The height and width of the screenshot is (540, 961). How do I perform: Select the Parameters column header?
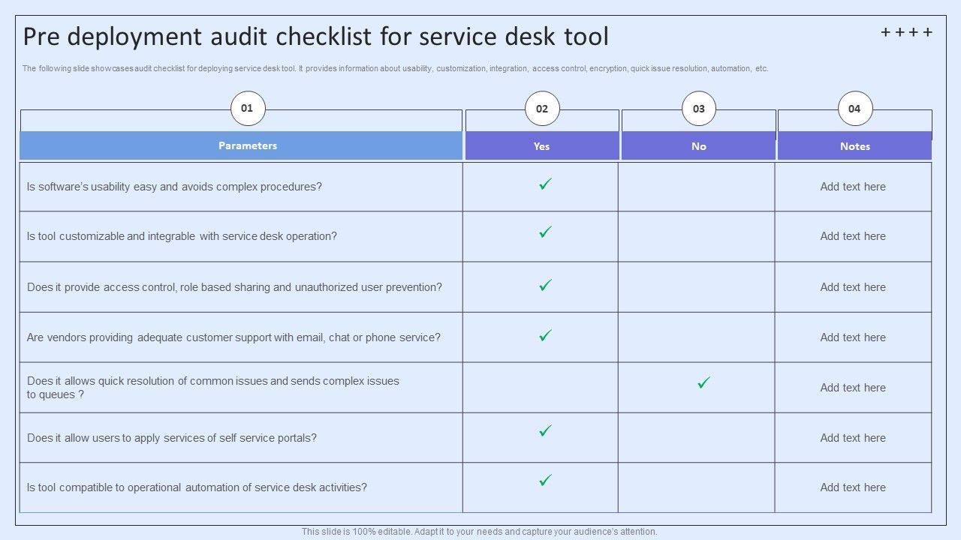pyautogui.click(x=241, y=145)
